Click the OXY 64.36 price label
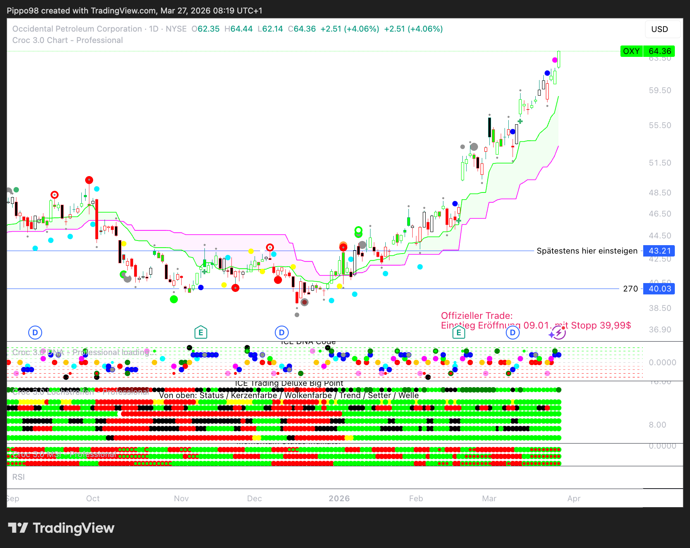The height and width of the screenshot is (548, 690). 647,51
